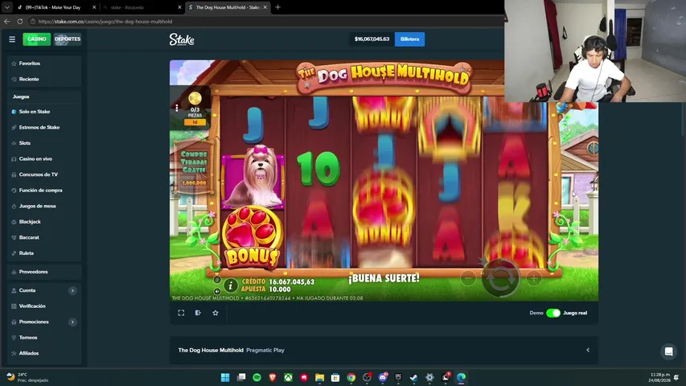Open Brave browser from the taskbar
Viewport: 686px width, 386px height.
coord(273,377)
